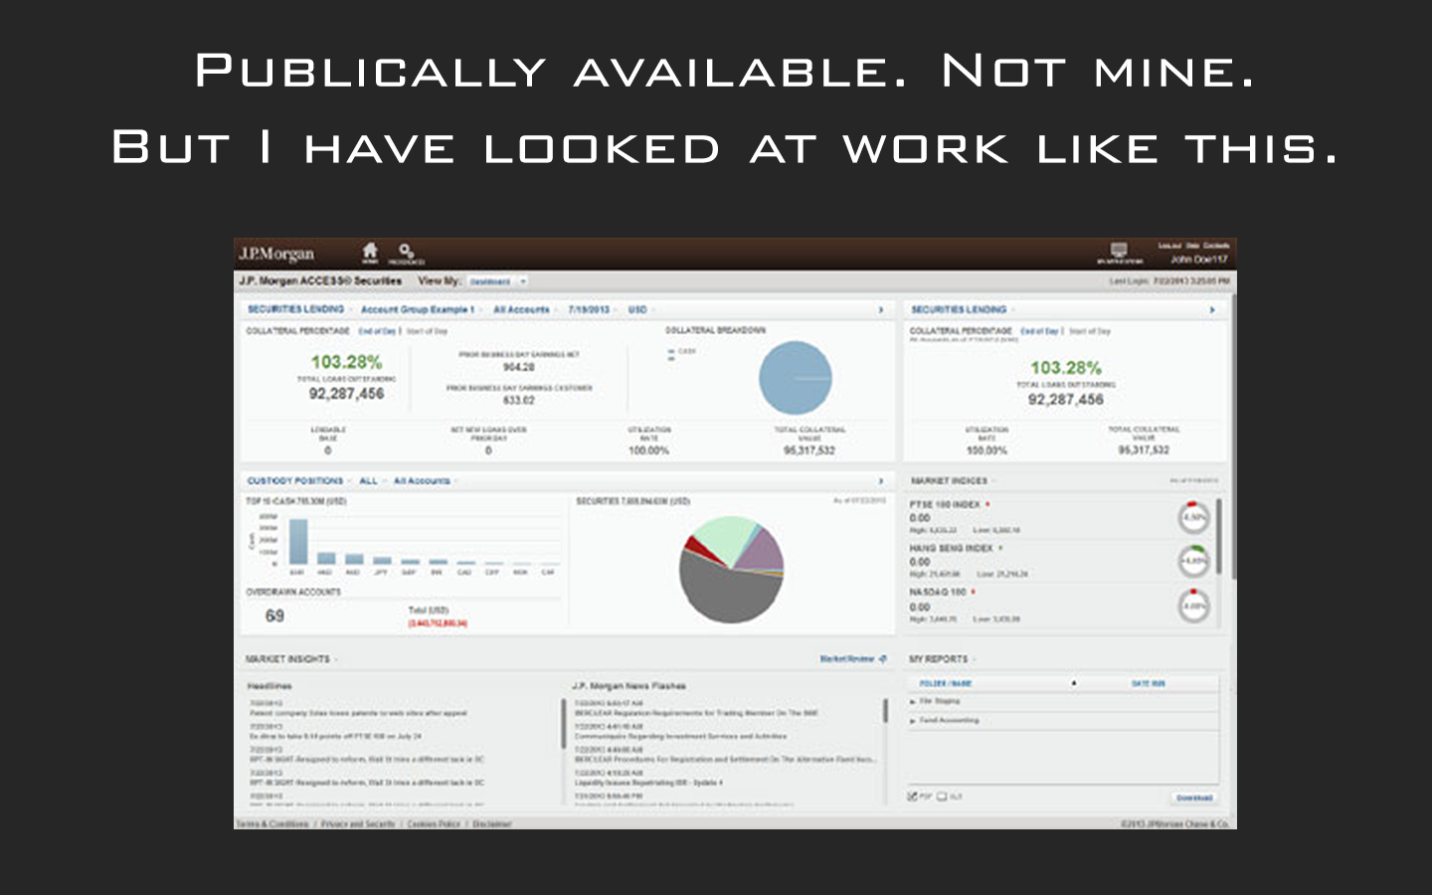Open the Resources gears icon
The width and height of the screenshot is (1432, 895).
point(407,254)
